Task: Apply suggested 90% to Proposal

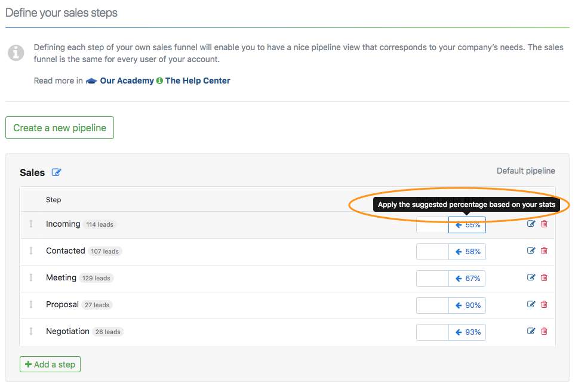Action: point(468,305)
